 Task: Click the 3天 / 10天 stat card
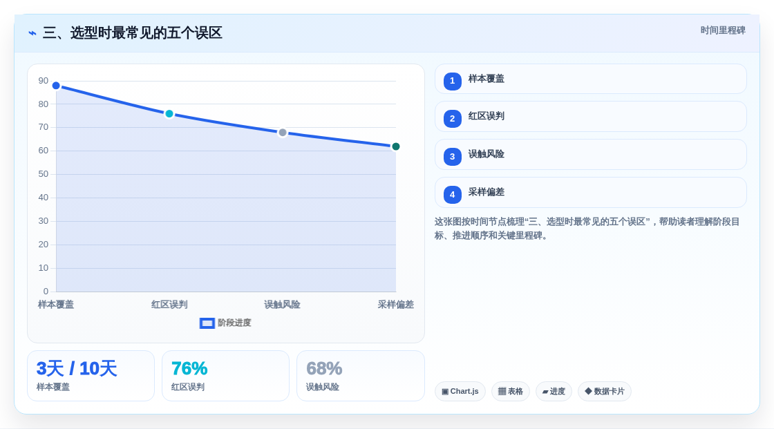91,376
